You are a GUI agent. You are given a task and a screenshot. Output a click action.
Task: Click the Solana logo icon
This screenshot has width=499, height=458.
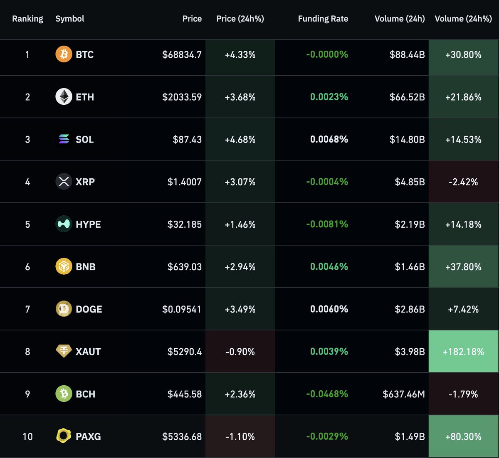tap(64, 139)
